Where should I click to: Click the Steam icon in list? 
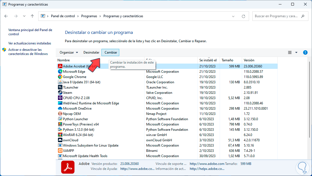(x=60, y=92)
